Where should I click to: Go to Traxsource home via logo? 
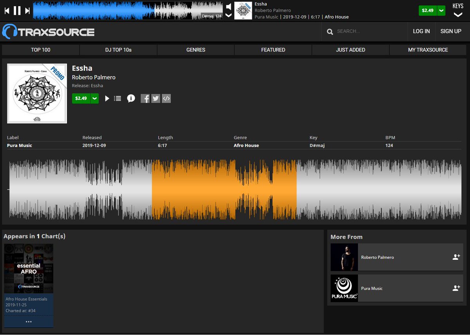pos(49,31)
